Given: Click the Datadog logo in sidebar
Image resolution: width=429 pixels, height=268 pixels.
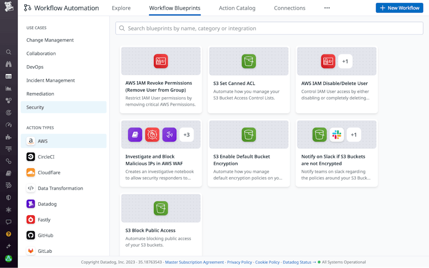Looking at the screenshot, I should (x=9, y=7).
